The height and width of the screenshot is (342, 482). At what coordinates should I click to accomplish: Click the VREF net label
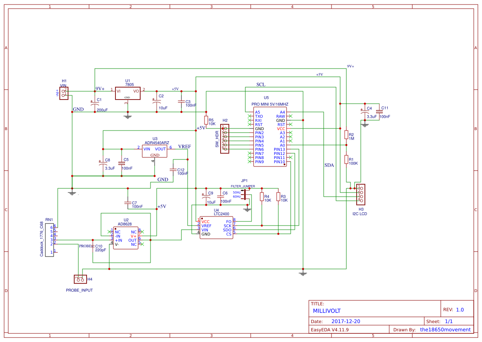tap(184, 147)
